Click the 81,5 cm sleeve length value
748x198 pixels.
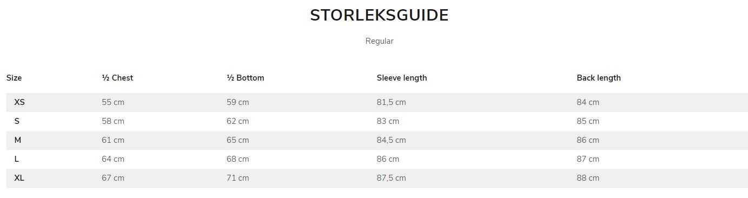coord(391,102)
